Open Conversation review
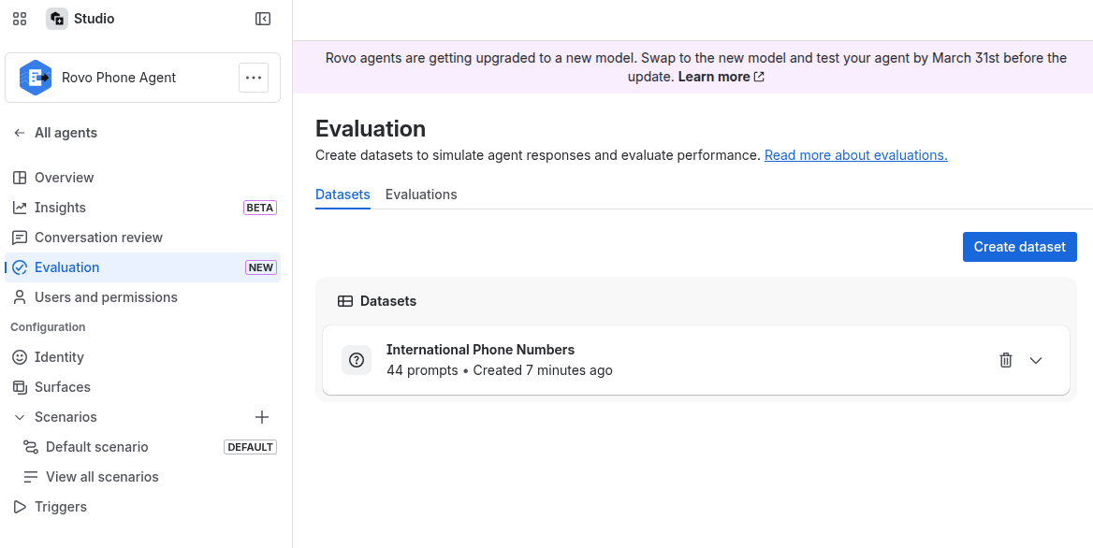The width and height of the screenshot is (1093, 548). [142, 238]
